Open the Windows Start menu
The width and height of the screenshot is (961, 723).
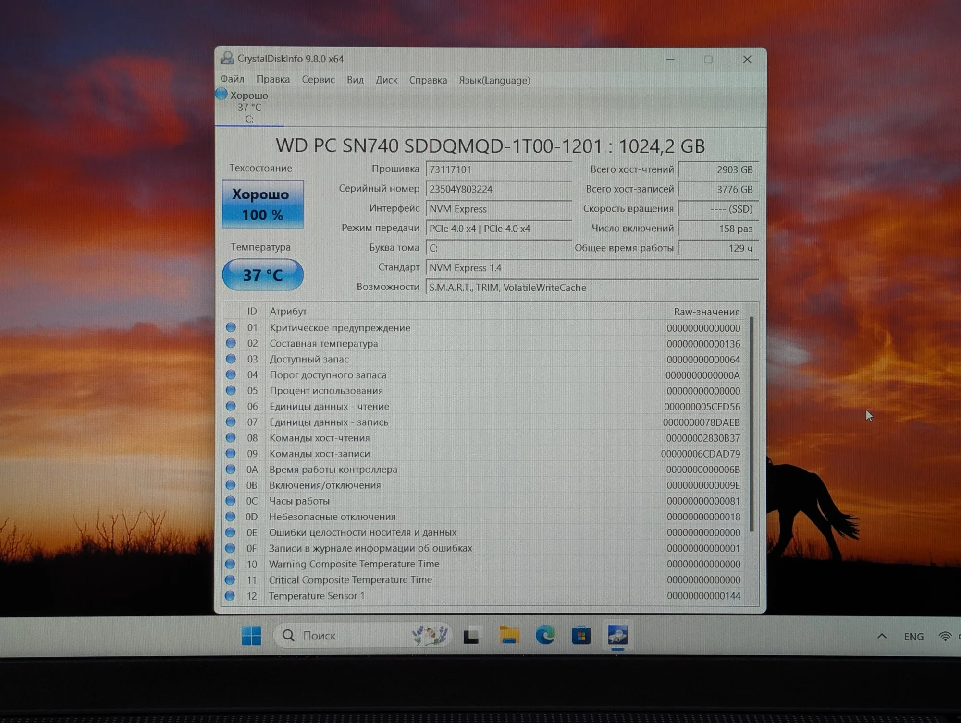pyautogui.click(x=251, y=636)
